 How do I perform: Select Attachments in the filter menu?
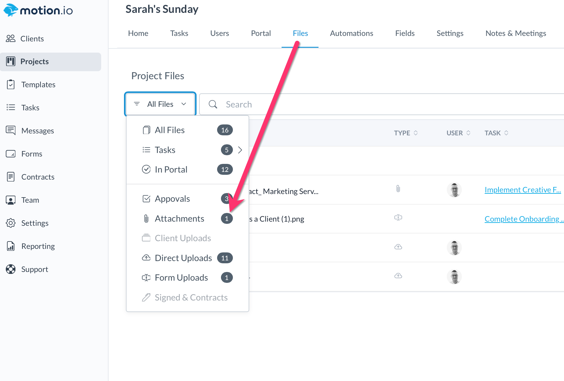tap(179, 219)
